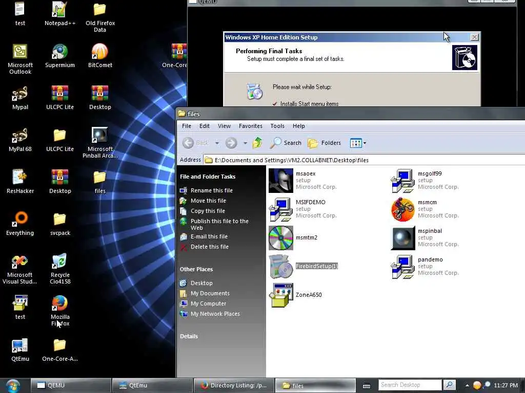Open the BitComet desktop icon
525x393 pixels.
tap(100, 56)
